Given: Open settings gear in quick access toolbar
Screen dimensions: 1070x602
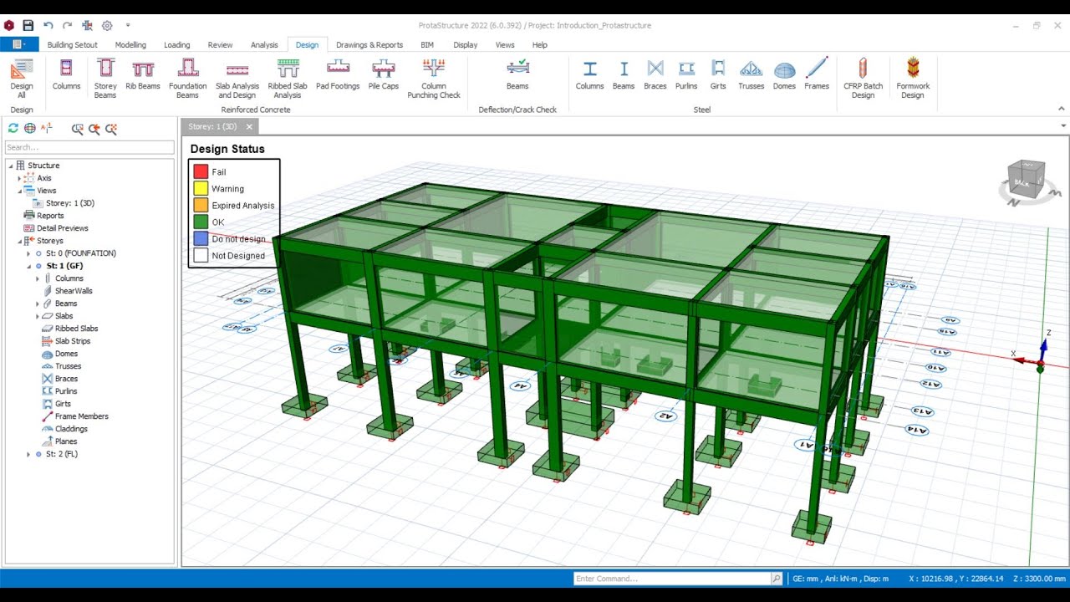Looking at the screenshot, I should click(x=107, y=25).
